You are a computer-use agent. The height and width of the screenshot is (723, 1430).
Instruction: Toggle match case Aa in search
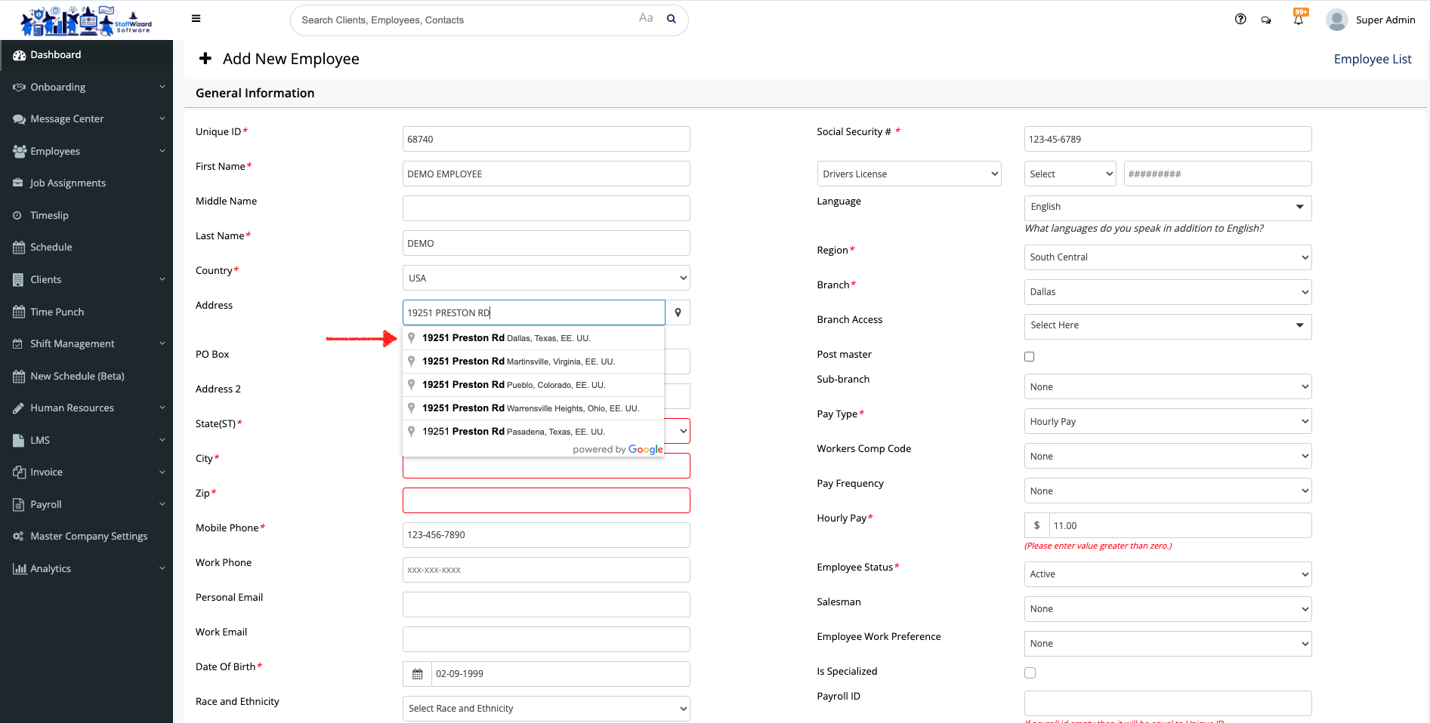point(645,18)
